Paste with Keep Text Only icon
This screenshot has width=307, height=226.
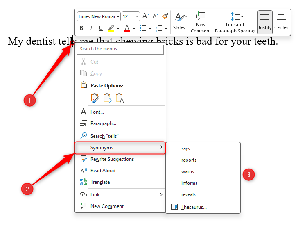click(x=120, y=98)
